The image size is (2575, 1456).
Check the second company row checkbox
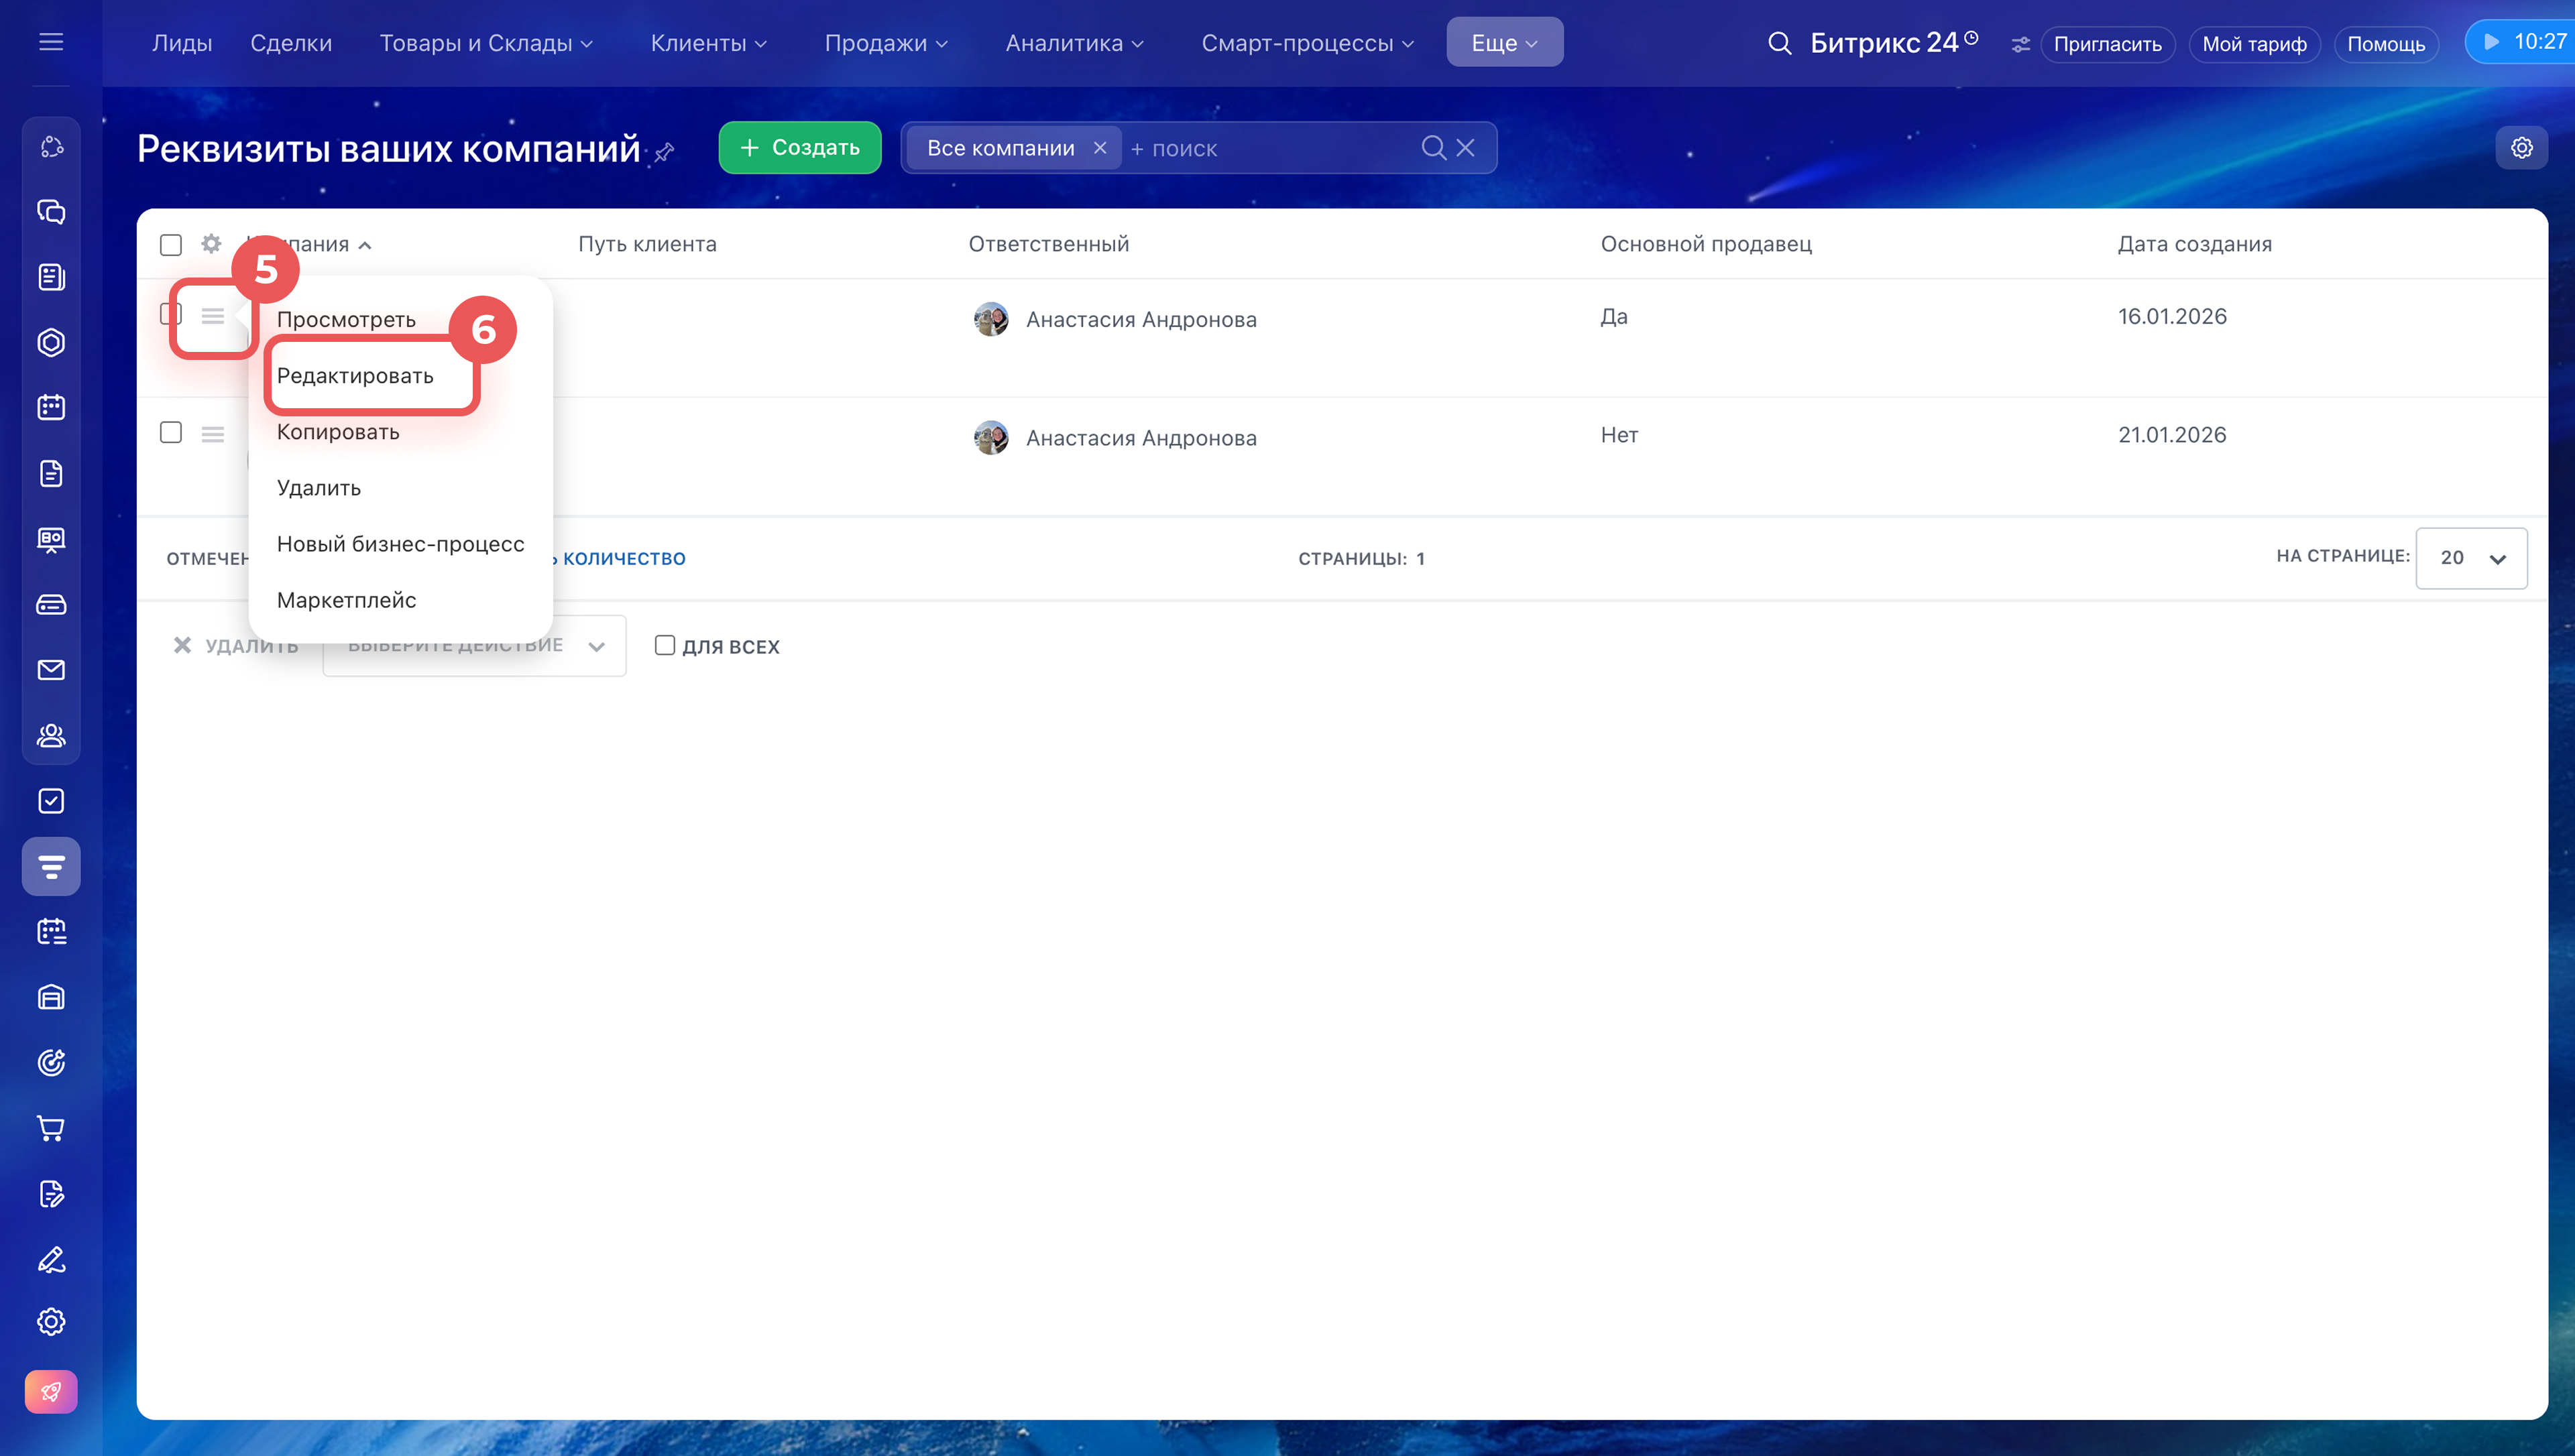click(x=171, y=433)
